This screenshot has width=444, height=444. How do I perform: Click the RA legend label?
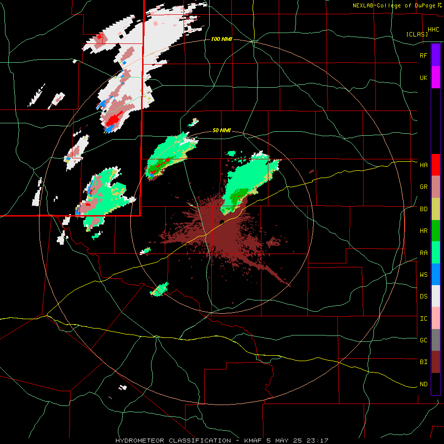423,253
